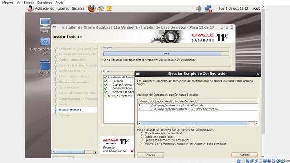Open the Ver menu in VirtualBox
290x163 pixels.
19,2
